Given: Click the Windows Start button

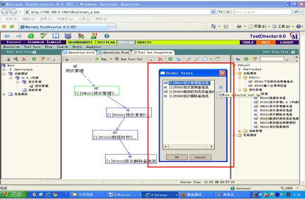Looking at the screenshot, I should [13, 195].
